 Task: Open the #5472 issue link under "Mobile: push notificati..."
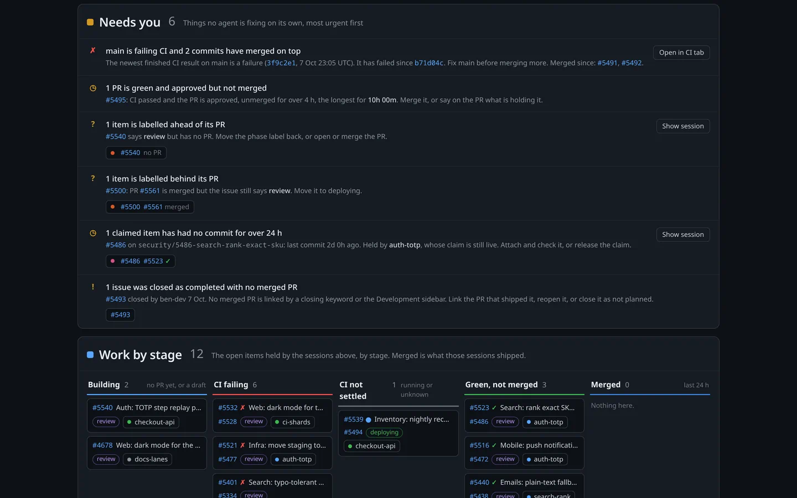pos(479,459)
